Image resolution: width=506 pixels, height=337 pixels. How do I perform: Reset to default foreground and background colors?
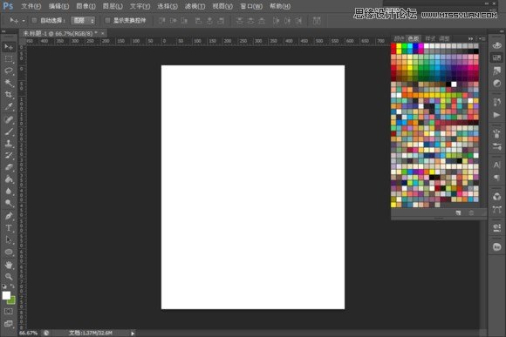(x=4, y=286)
